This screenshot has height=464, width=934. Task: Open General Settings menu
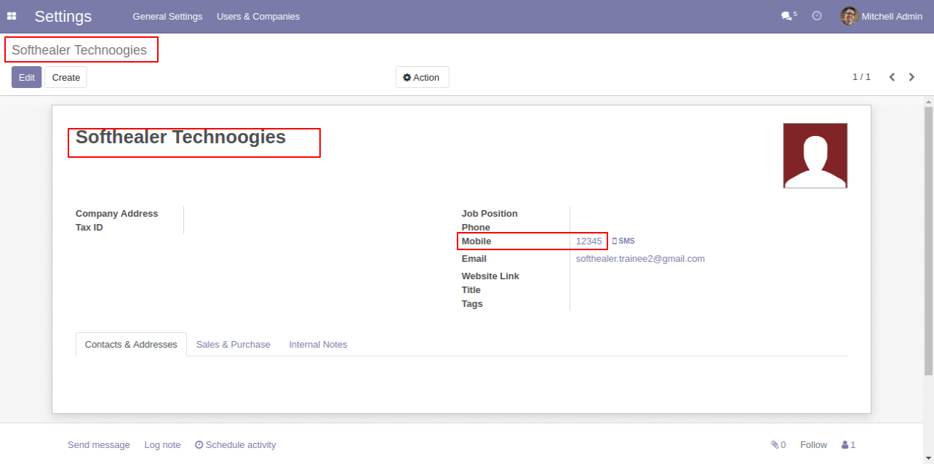(167, 16)
